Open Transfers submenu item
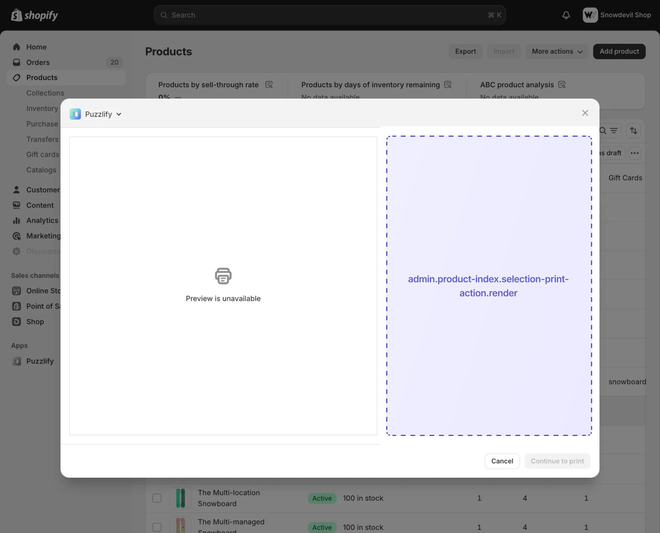Image resolution: width=660 pixels, height=533 pixels. 42,139
